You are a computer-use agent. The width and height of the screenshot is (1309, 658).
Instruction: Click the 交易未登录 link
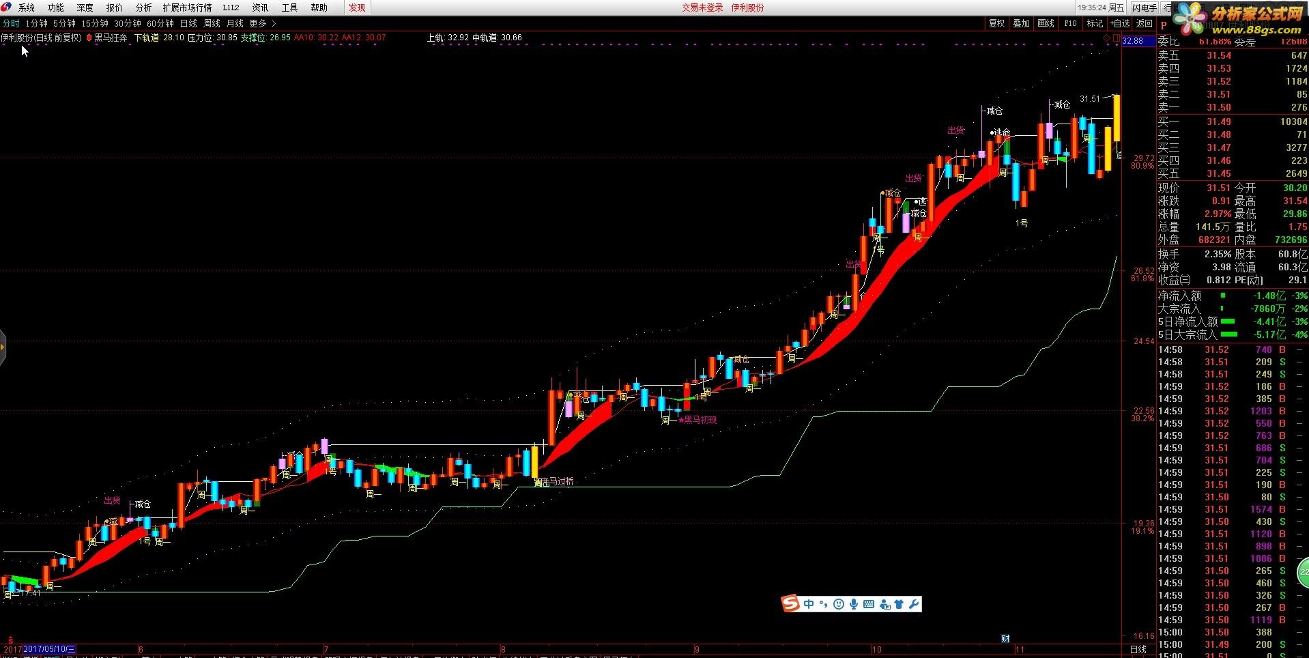pyautogui.click(x=702, y=8)
